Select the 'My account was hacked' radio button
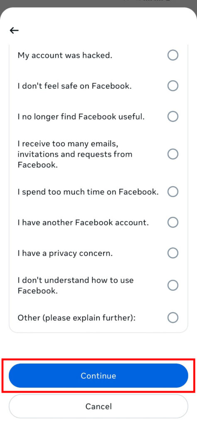This screenshot has height=426, width=197. point(172,55)
